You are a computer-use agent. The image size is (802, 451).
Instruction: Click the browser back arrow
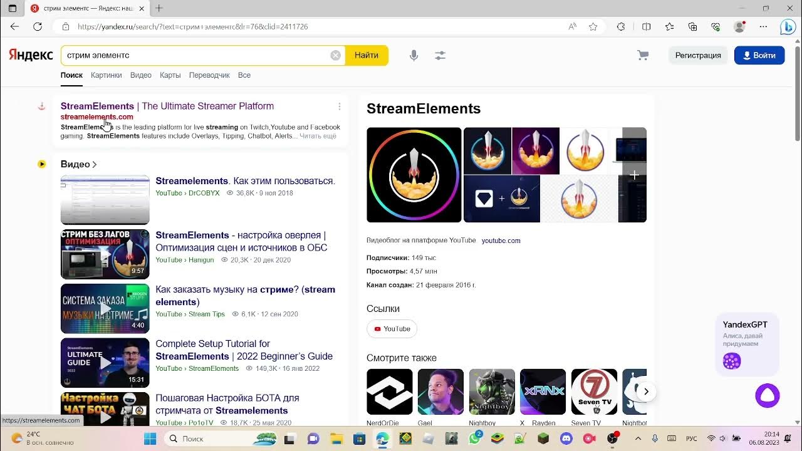[x=14, y=27]
